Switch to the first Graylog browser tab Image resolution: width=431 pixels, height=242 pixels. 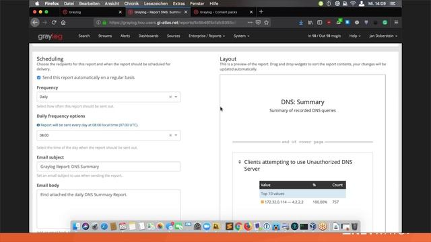[92, 12]
